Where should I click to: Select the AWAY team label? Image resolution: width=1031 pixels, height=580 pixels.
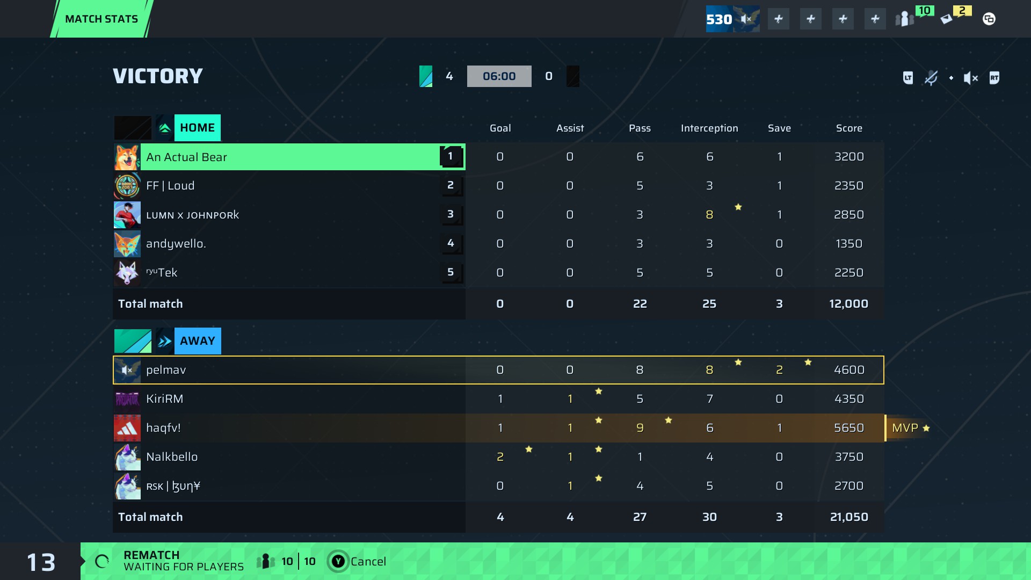pos(198,341)
